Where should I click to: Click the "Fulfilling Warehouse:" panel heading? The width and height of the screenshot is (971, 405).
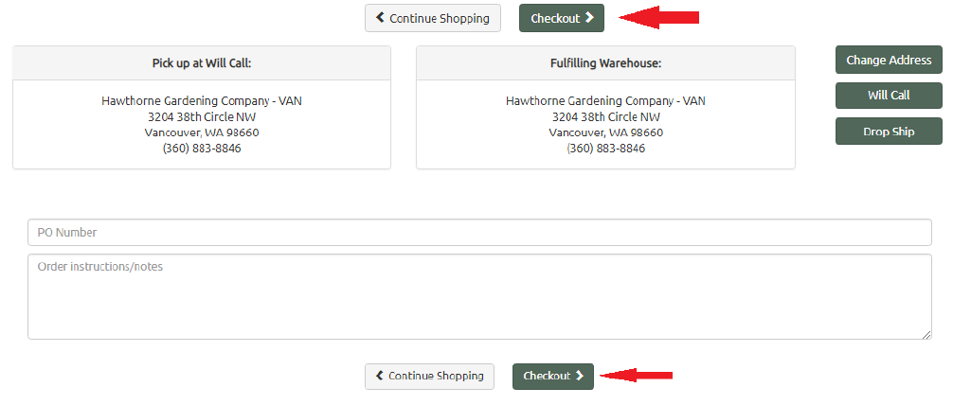605,63
